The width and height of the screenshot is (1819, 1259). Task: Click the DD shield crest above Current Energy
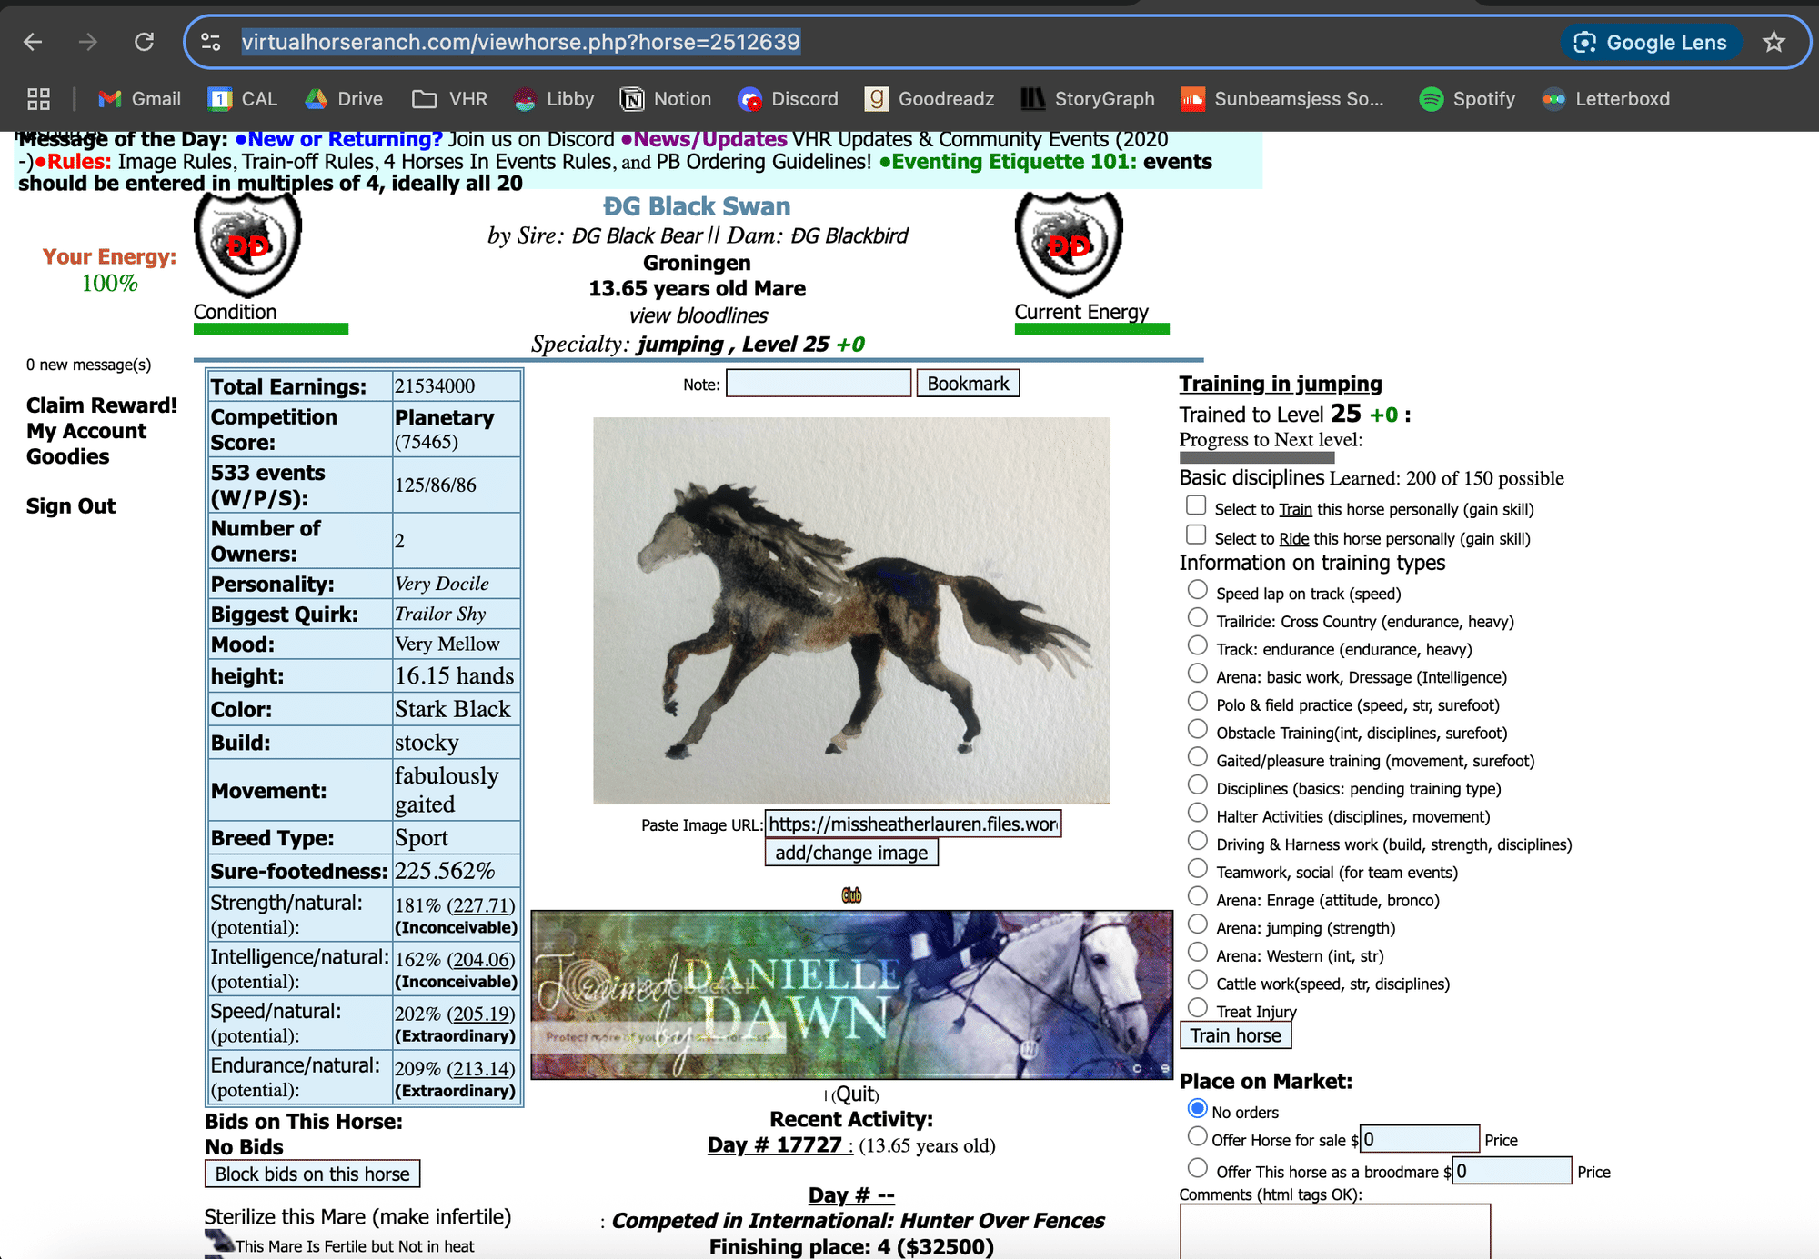1069,245
